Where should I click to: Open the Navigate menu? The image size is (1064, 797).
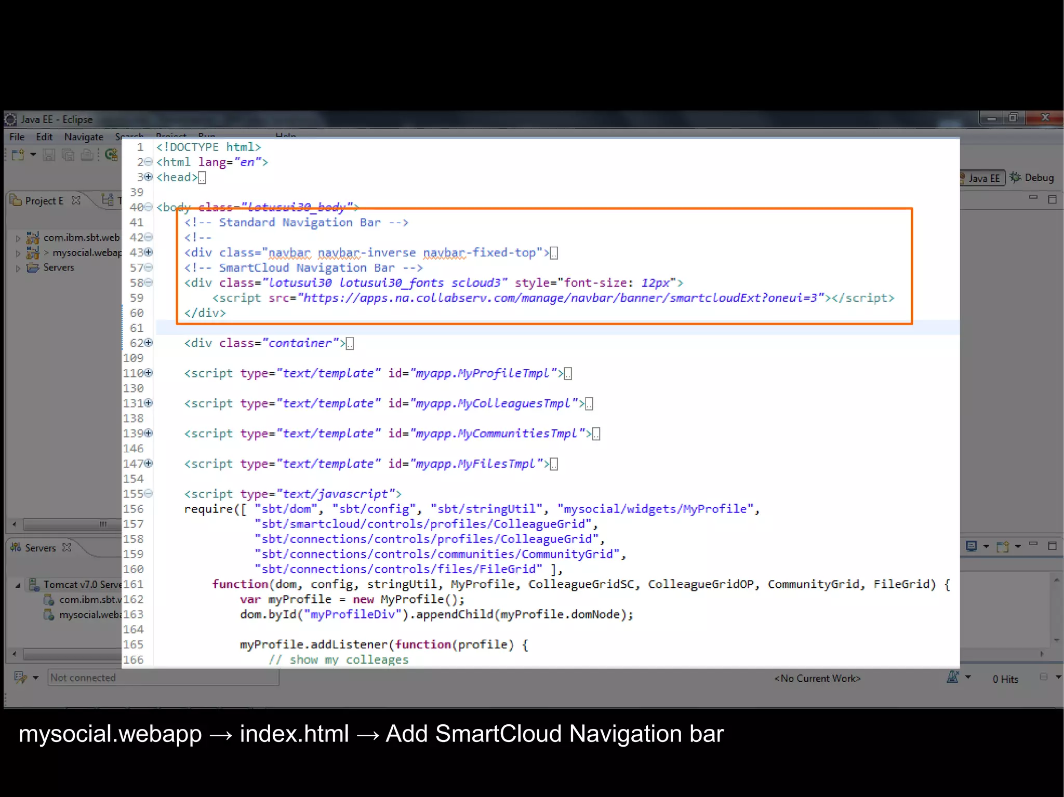(x=84, y=137)
